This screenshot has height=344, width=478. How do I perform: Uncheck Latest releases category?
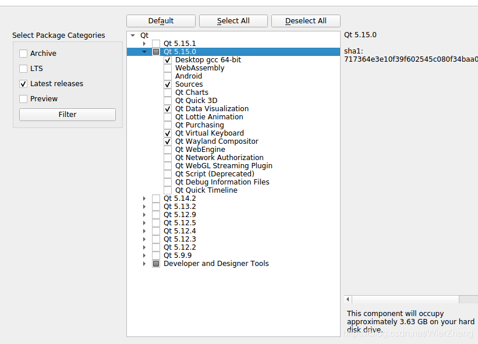(x=23, y=84)
